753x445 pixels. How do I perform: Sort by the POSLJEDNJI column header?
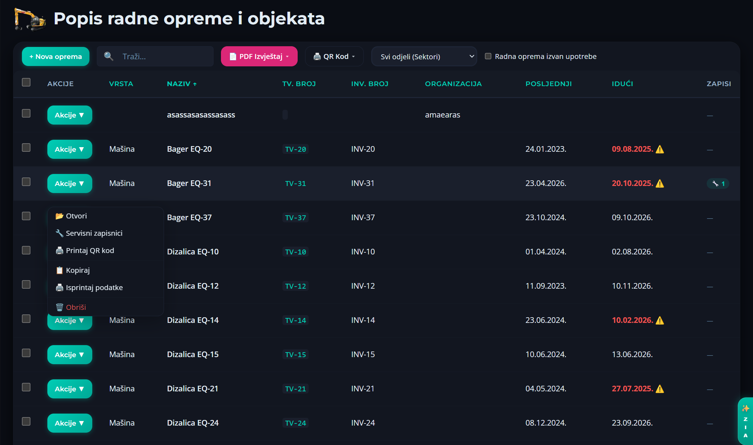click(x=548, y=84)
